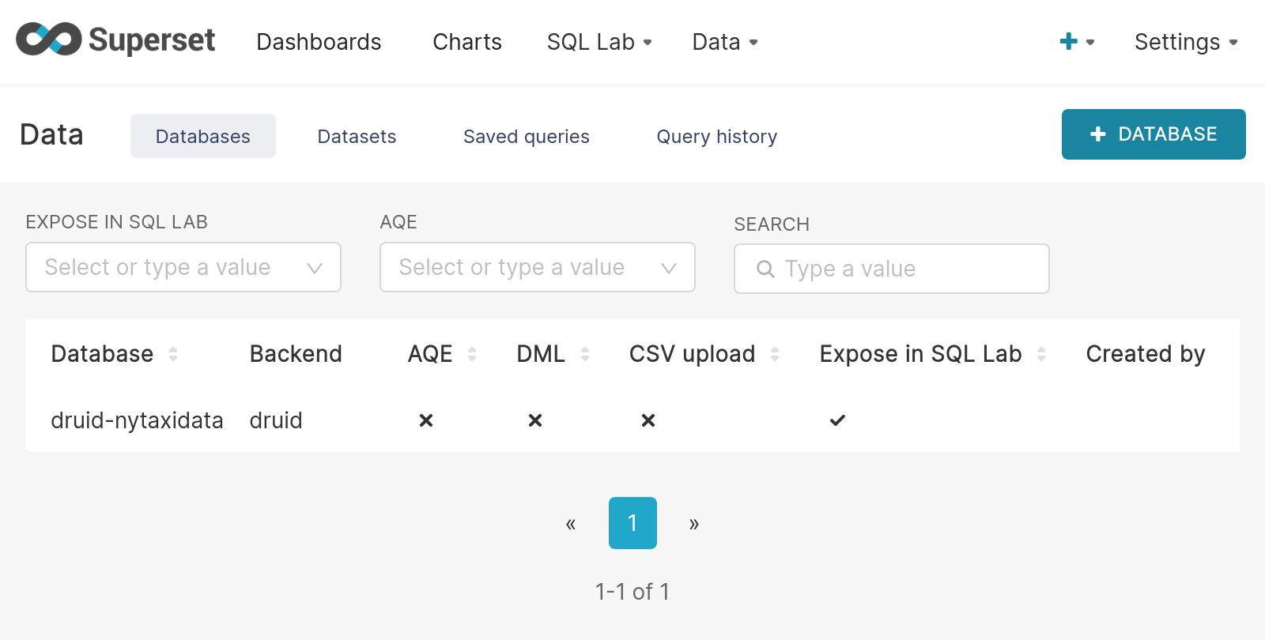1265x640 pixels.
Task: Click the X under CSV upload for druid-nytaxidata
Action: (648, 420)
